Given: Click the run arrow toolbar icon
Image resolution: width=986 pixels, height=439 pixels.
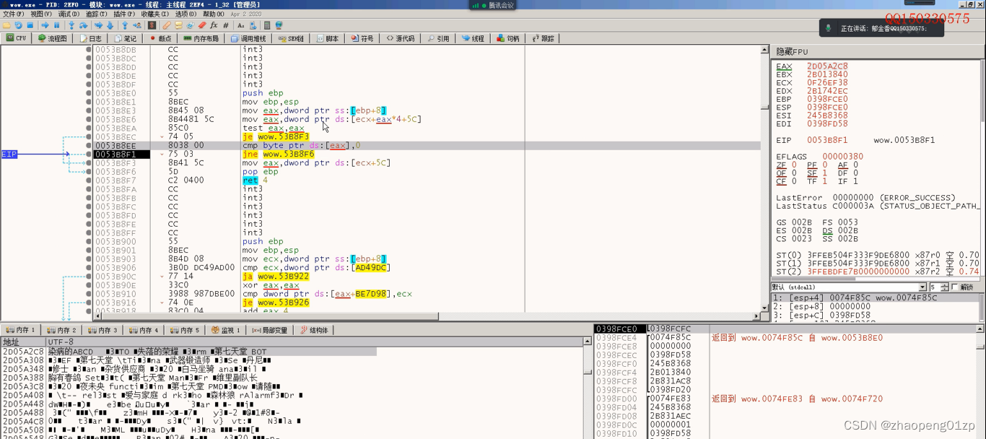Looking at the screenshot, I should pos(45,25).
